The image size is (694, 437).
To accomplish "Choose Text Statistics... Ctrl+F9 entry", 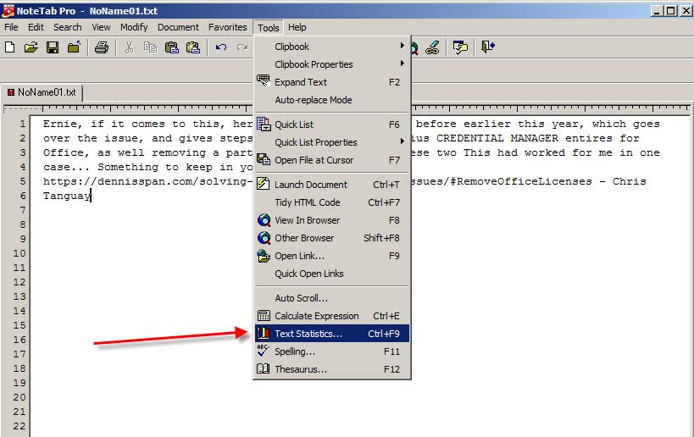I will click(x=332, y=334).
